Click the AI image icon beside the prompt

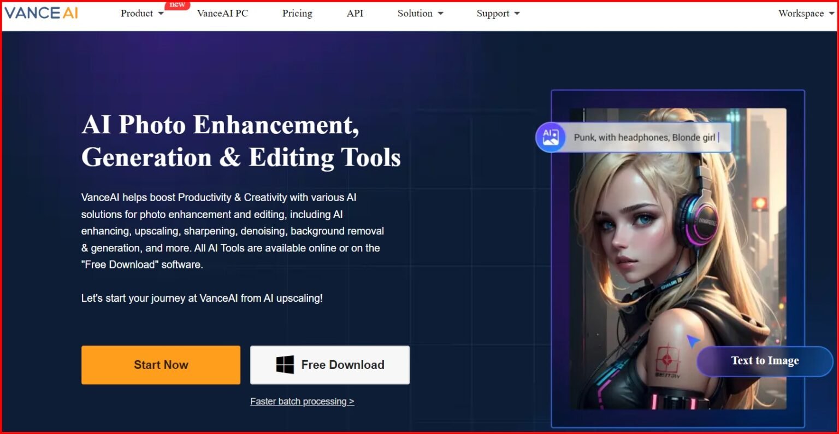click(551, 137)
